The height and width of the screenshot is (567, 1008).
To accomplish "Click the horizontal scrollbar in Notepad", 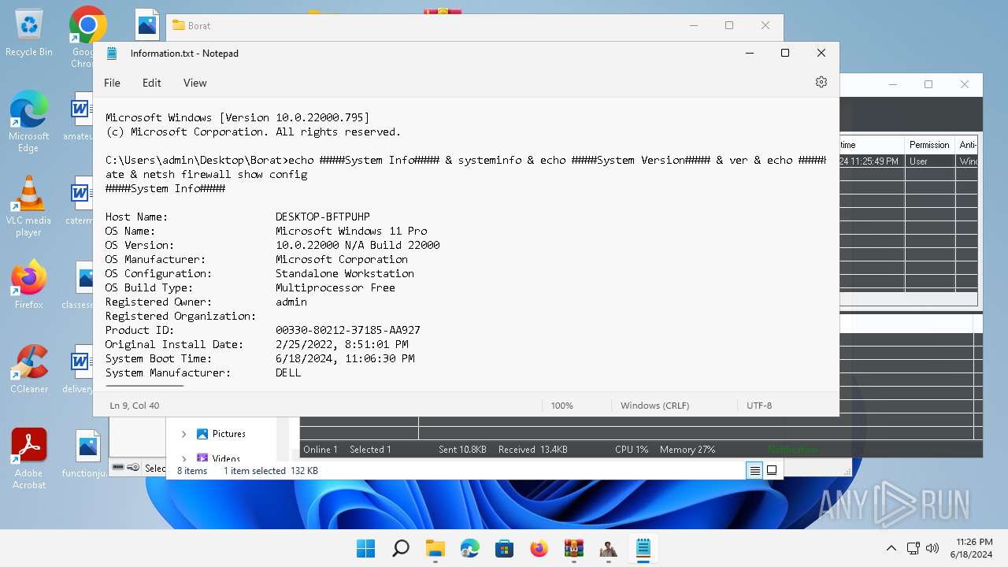I will coord(144,386).
